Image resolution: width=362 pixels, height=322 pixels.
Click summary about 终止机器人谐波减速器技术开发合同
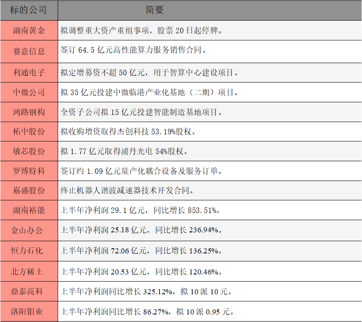tap(210, 191)
